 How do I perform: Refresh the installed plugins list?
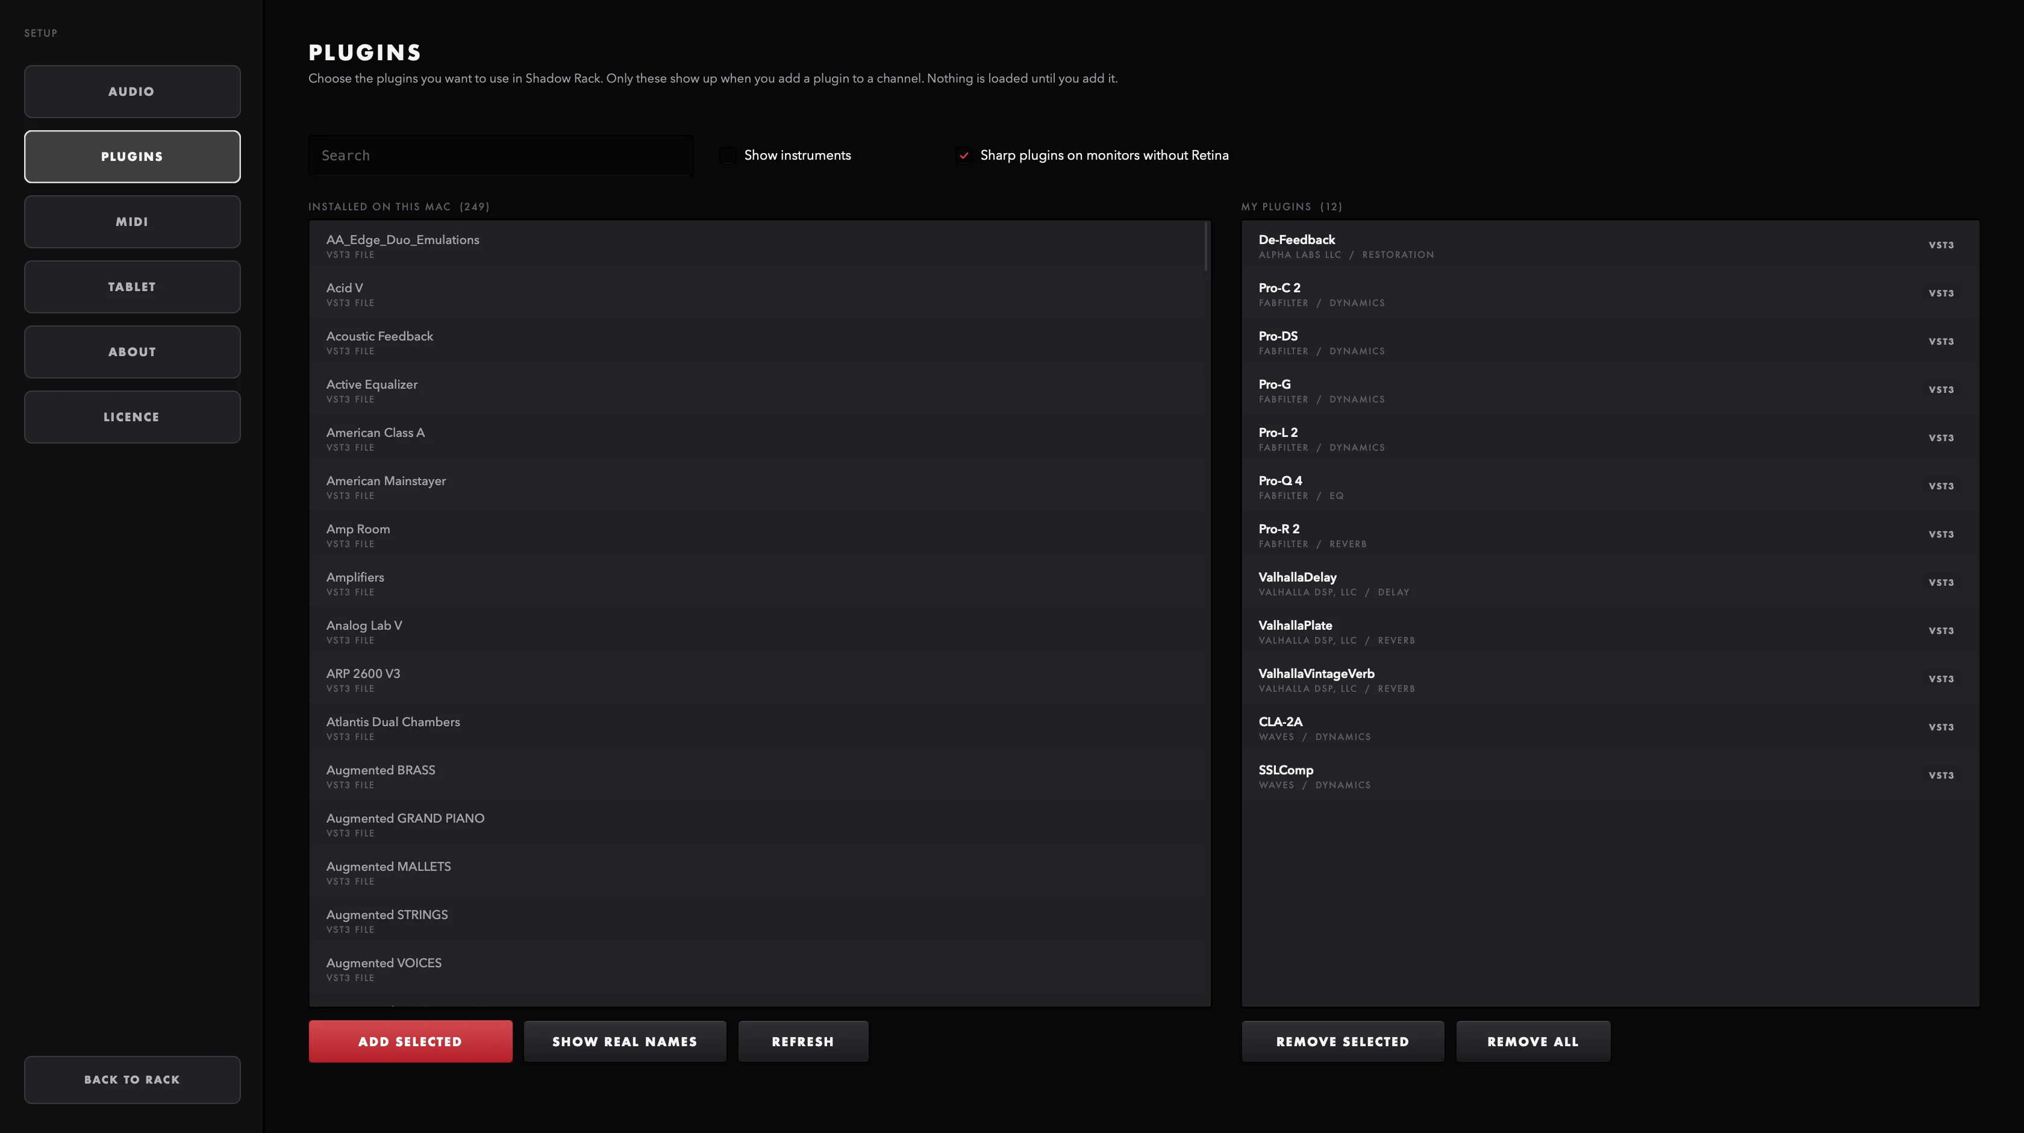[803, 1041]
